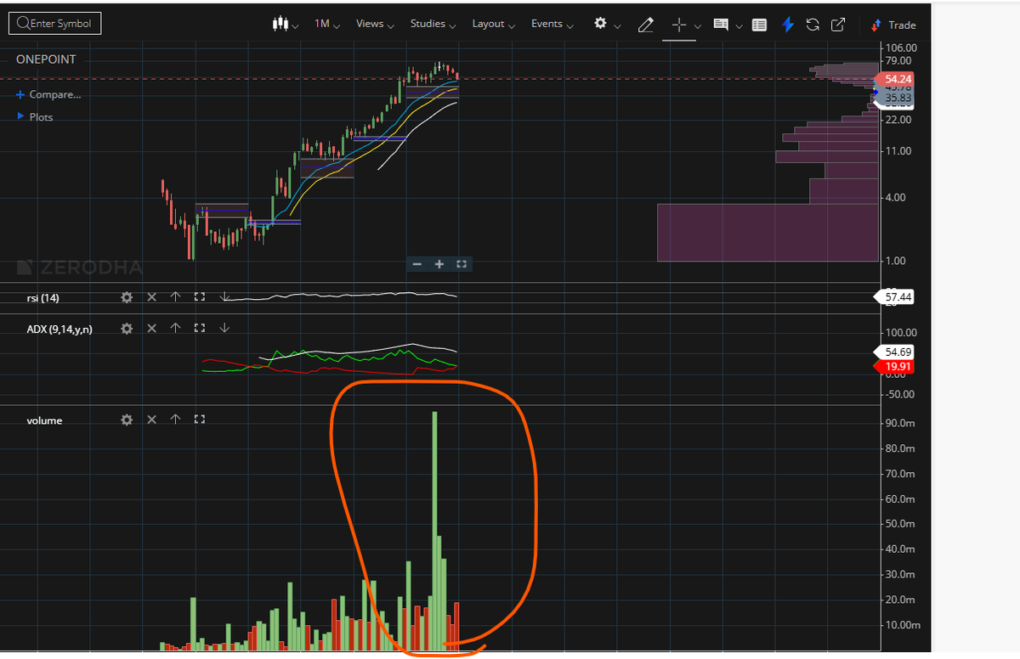Screen dimensions: 1020x659
Task: Toggle the crosshair tool
Action: coord(679,25)
